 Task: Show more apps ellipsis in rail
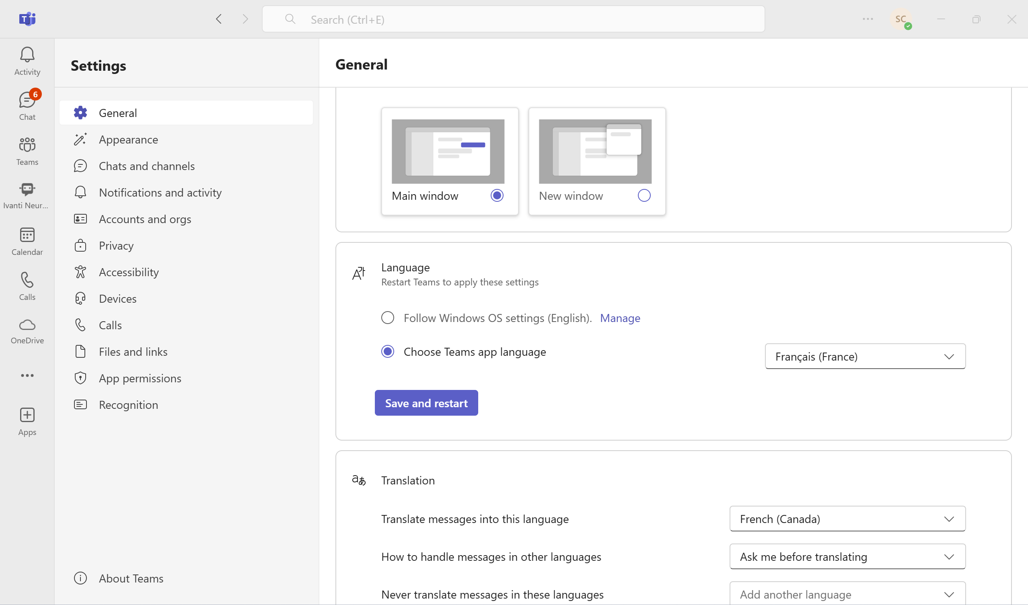pyautogui.click(x=27, y=375)
